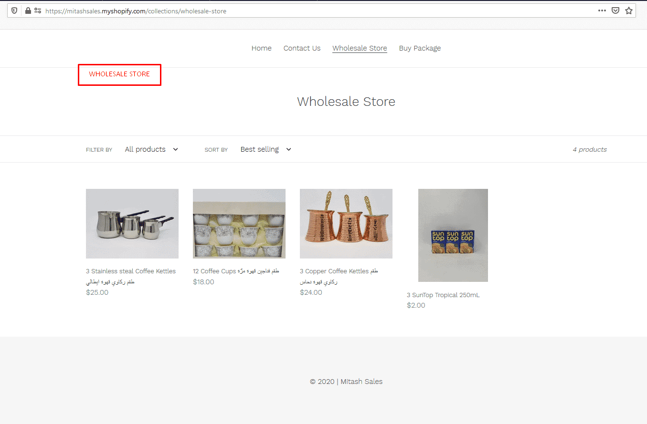This screenshot has height=424, width=647.
Task: Open the site permissions icon in address bar
Action: (38, 10)
